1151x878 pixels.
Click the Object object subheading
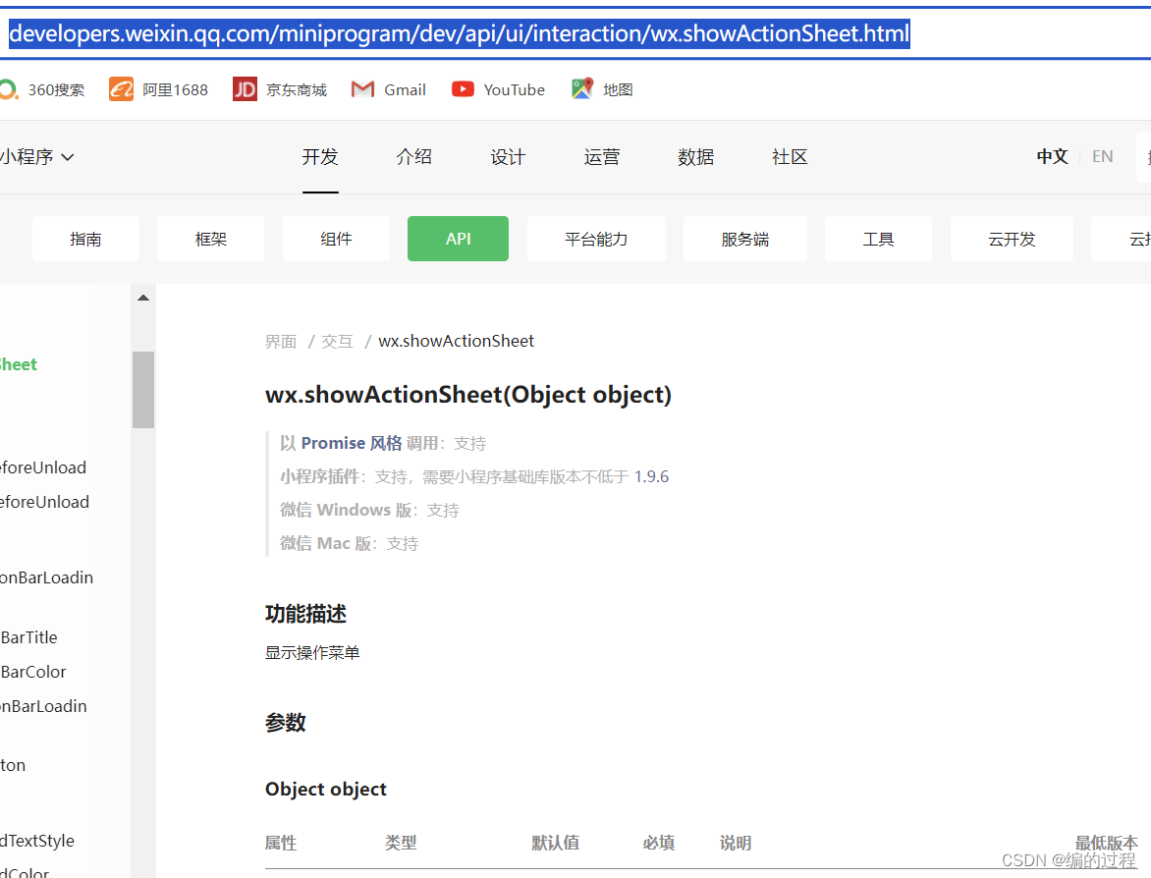click(326, 790)
